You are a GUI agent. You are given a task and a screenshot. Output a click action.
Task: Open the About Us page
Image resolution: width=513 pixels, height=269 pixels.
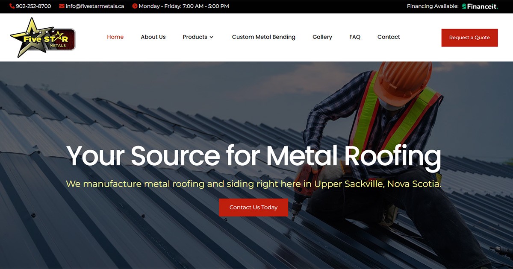point(153,37)
